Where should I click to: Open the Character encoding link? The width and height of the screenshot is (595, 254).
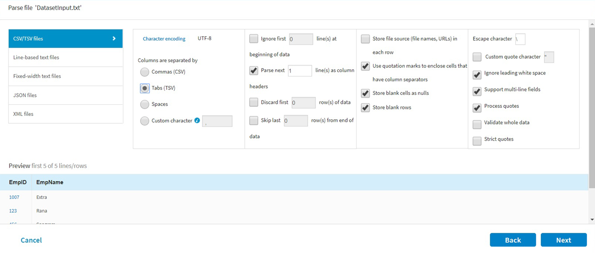coord(164,39)
